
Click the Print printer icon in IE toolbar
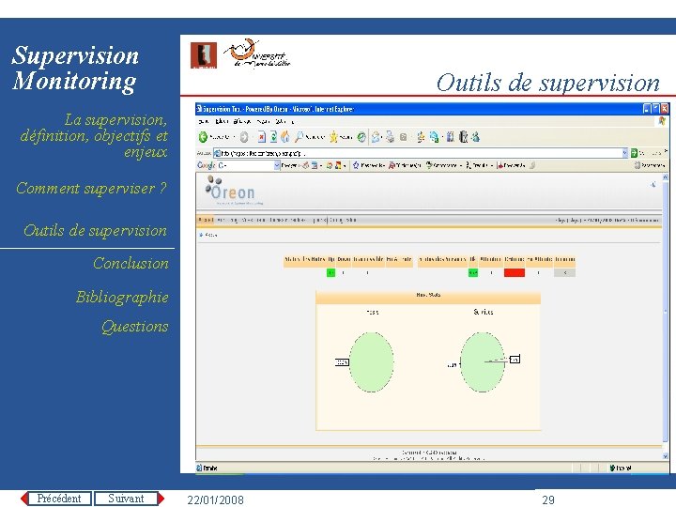[390, 137]
